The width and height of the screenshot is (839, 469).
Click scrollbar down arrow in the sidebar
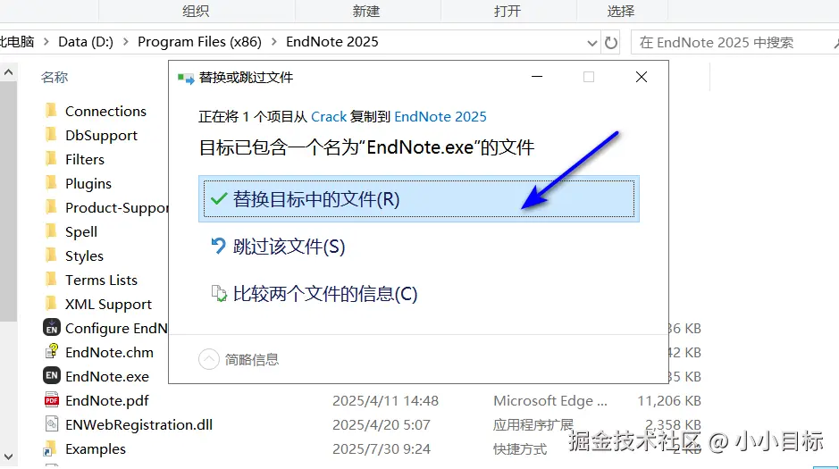(9, 456)
